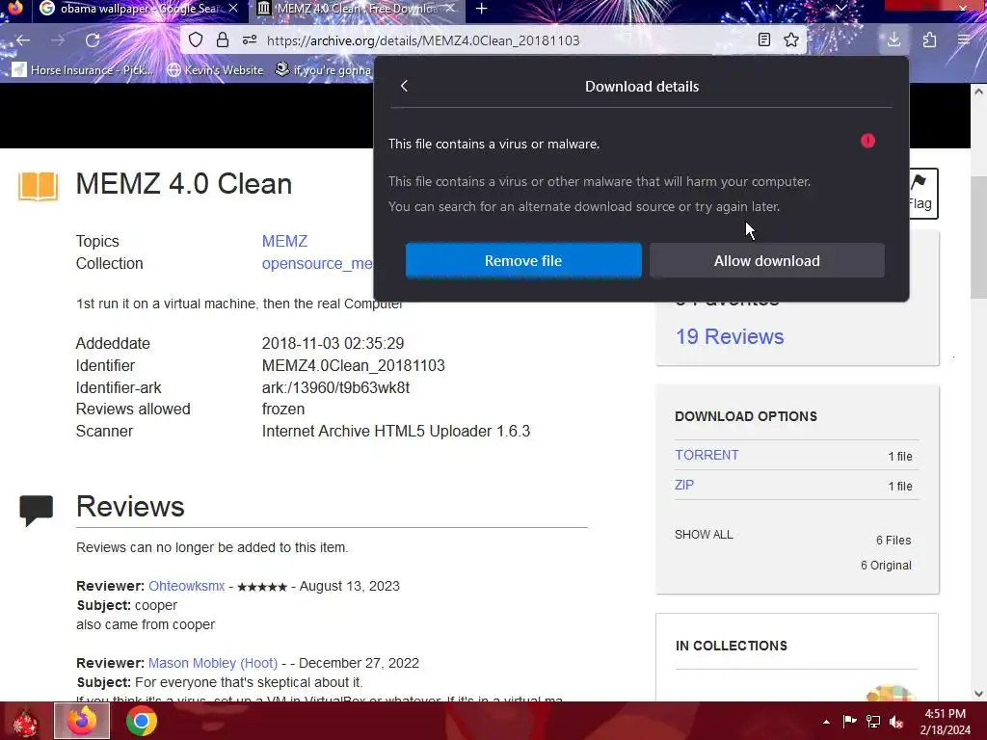Image resolution: width=987 pixels, height=740 pixels.
Task: Close the MEMZ 4.0 Clean tab
Action: click(450, 9)
